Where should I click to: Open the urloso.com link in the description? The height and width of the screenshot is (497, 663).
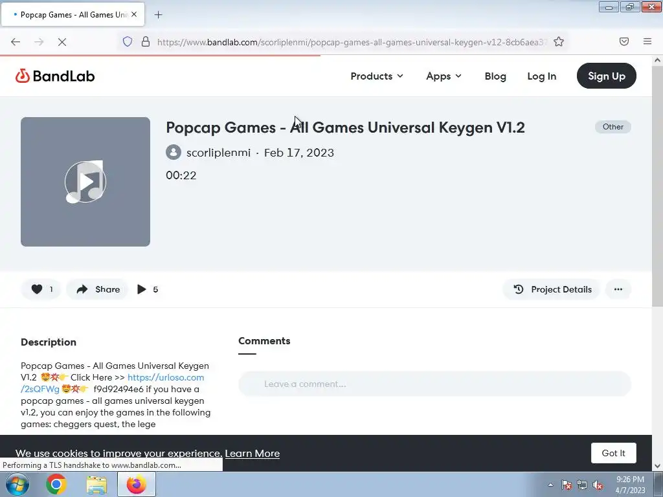[x=166, y=377]
